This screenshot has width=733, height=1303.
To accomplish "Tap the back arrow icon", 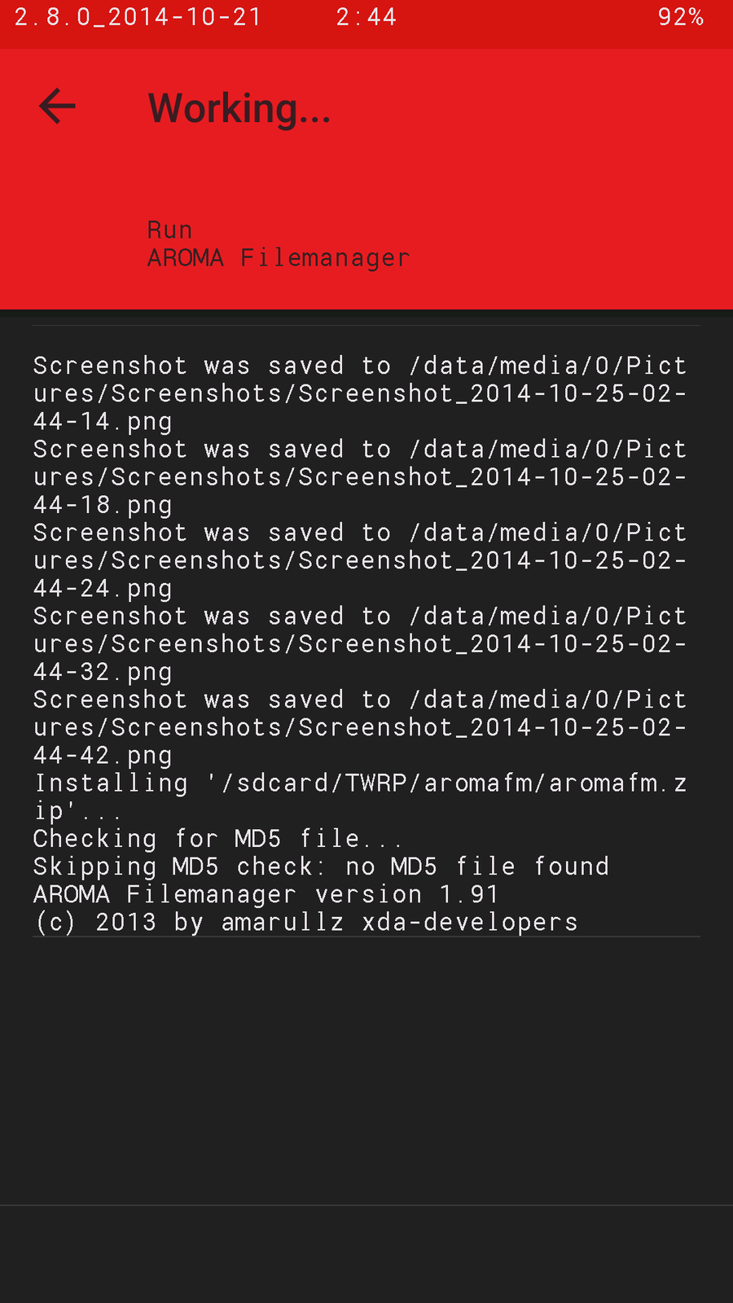I will (x=57, y=107).
